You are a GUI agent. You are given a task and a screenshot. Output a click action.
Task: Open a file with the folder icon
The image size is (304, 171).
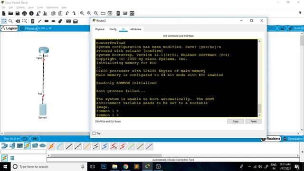click(10, 13)
